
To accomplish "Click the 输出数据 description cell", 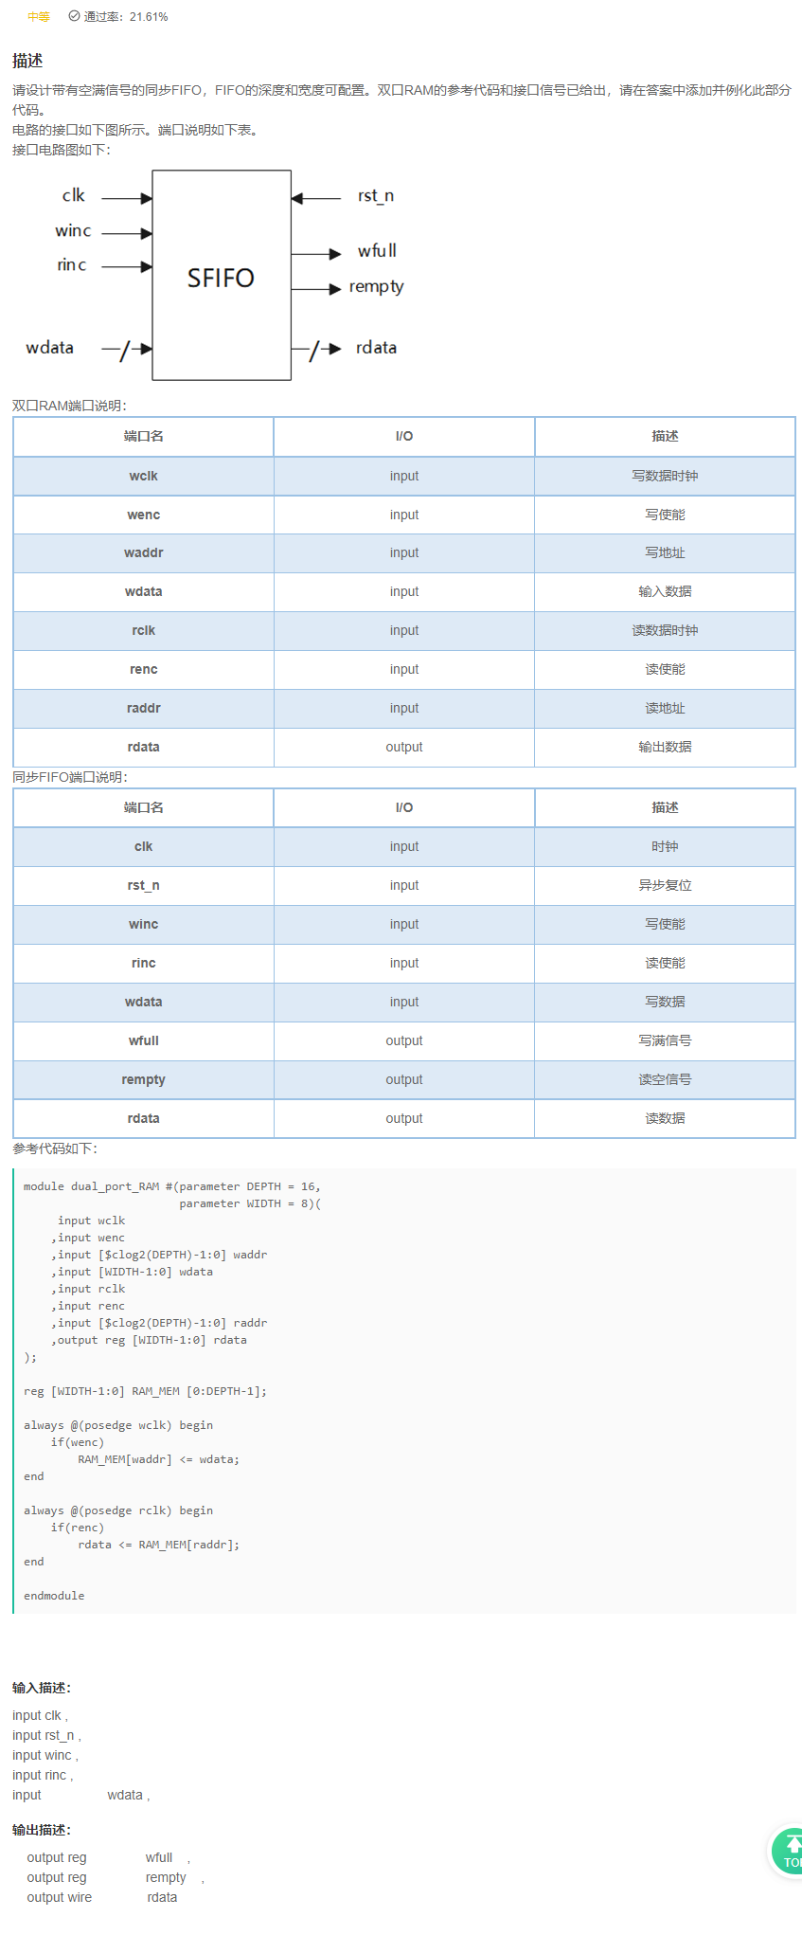I will (665, 747).
